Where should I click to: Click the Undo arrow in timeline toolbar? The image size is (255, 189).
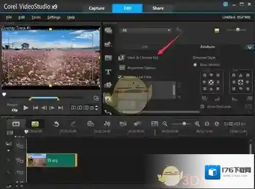point(56,124)
